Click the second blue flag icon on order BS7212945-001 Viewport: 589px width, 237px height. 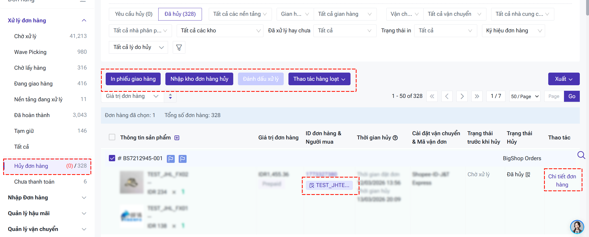182,159
